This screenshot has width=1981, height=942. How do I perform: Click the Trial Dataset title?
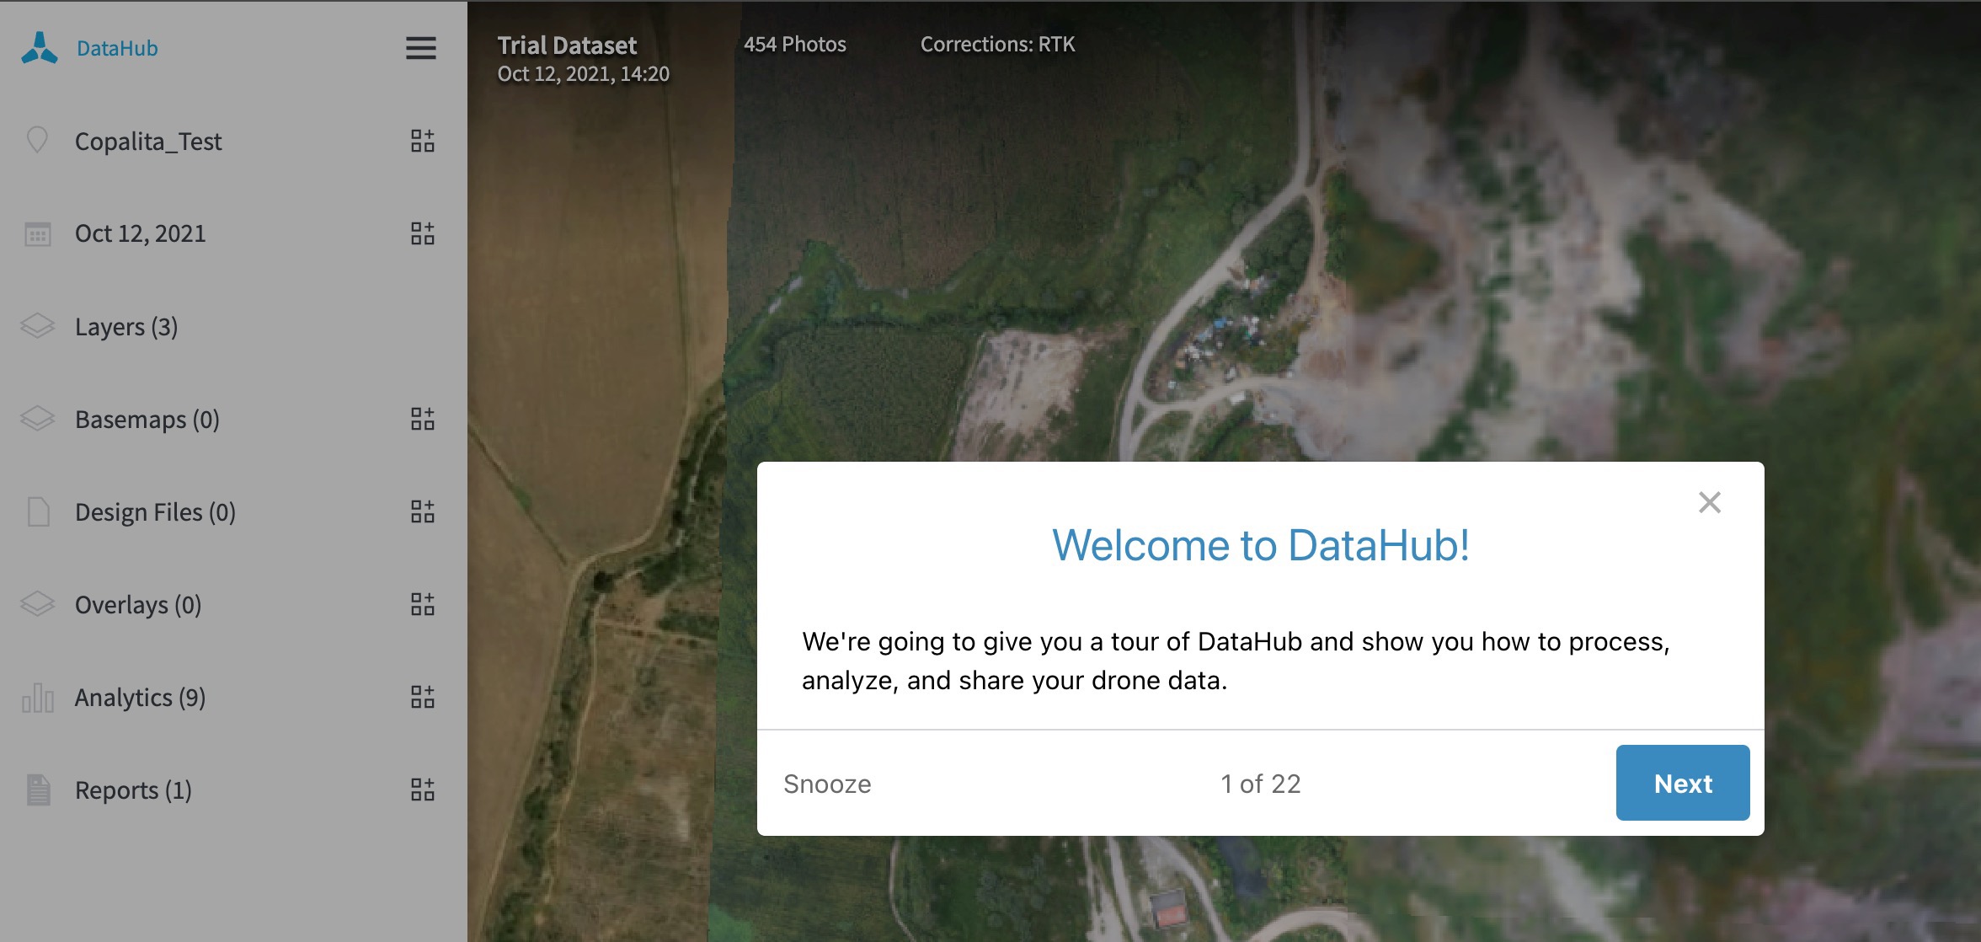tap(567, 45)
